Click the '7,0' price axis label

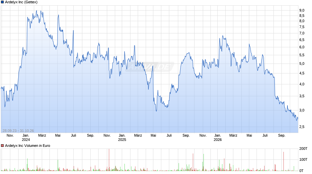(x=302, y=33)
